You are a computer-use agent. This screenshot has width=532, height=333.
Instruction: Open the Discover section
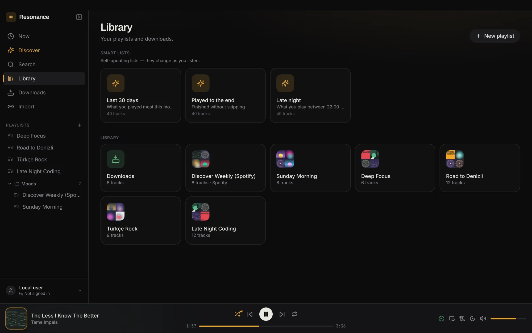coord(44,50)
